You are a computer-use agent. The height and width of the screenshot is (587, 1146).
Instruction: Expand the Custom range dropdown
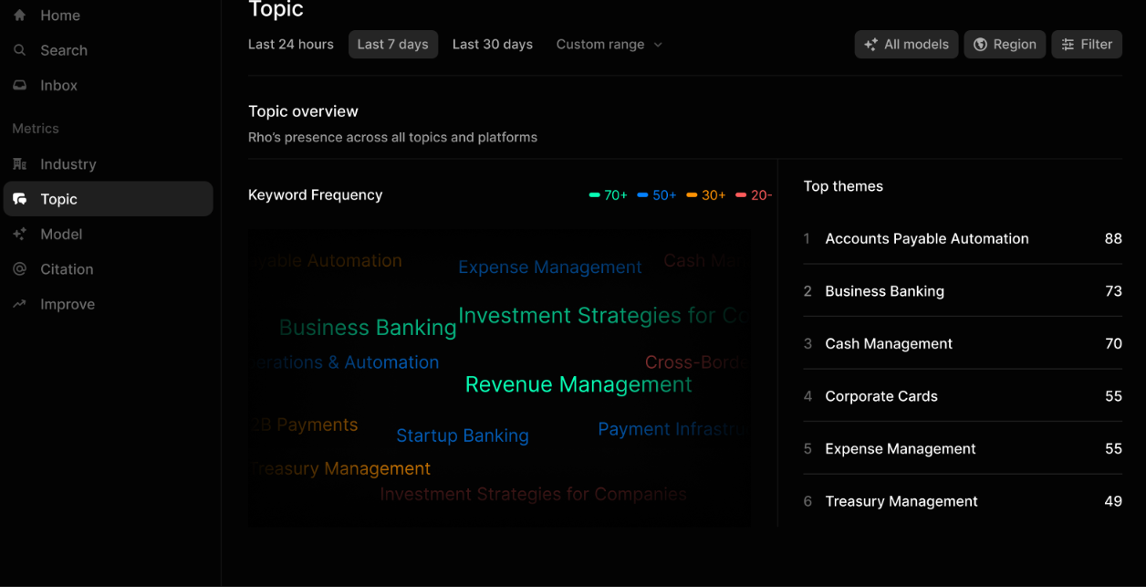(x=609, y=44)
